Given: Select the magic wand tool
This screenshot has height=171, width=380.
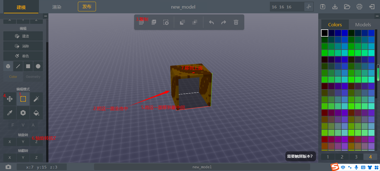Looking at the screenshot, I should click(36, 99).
